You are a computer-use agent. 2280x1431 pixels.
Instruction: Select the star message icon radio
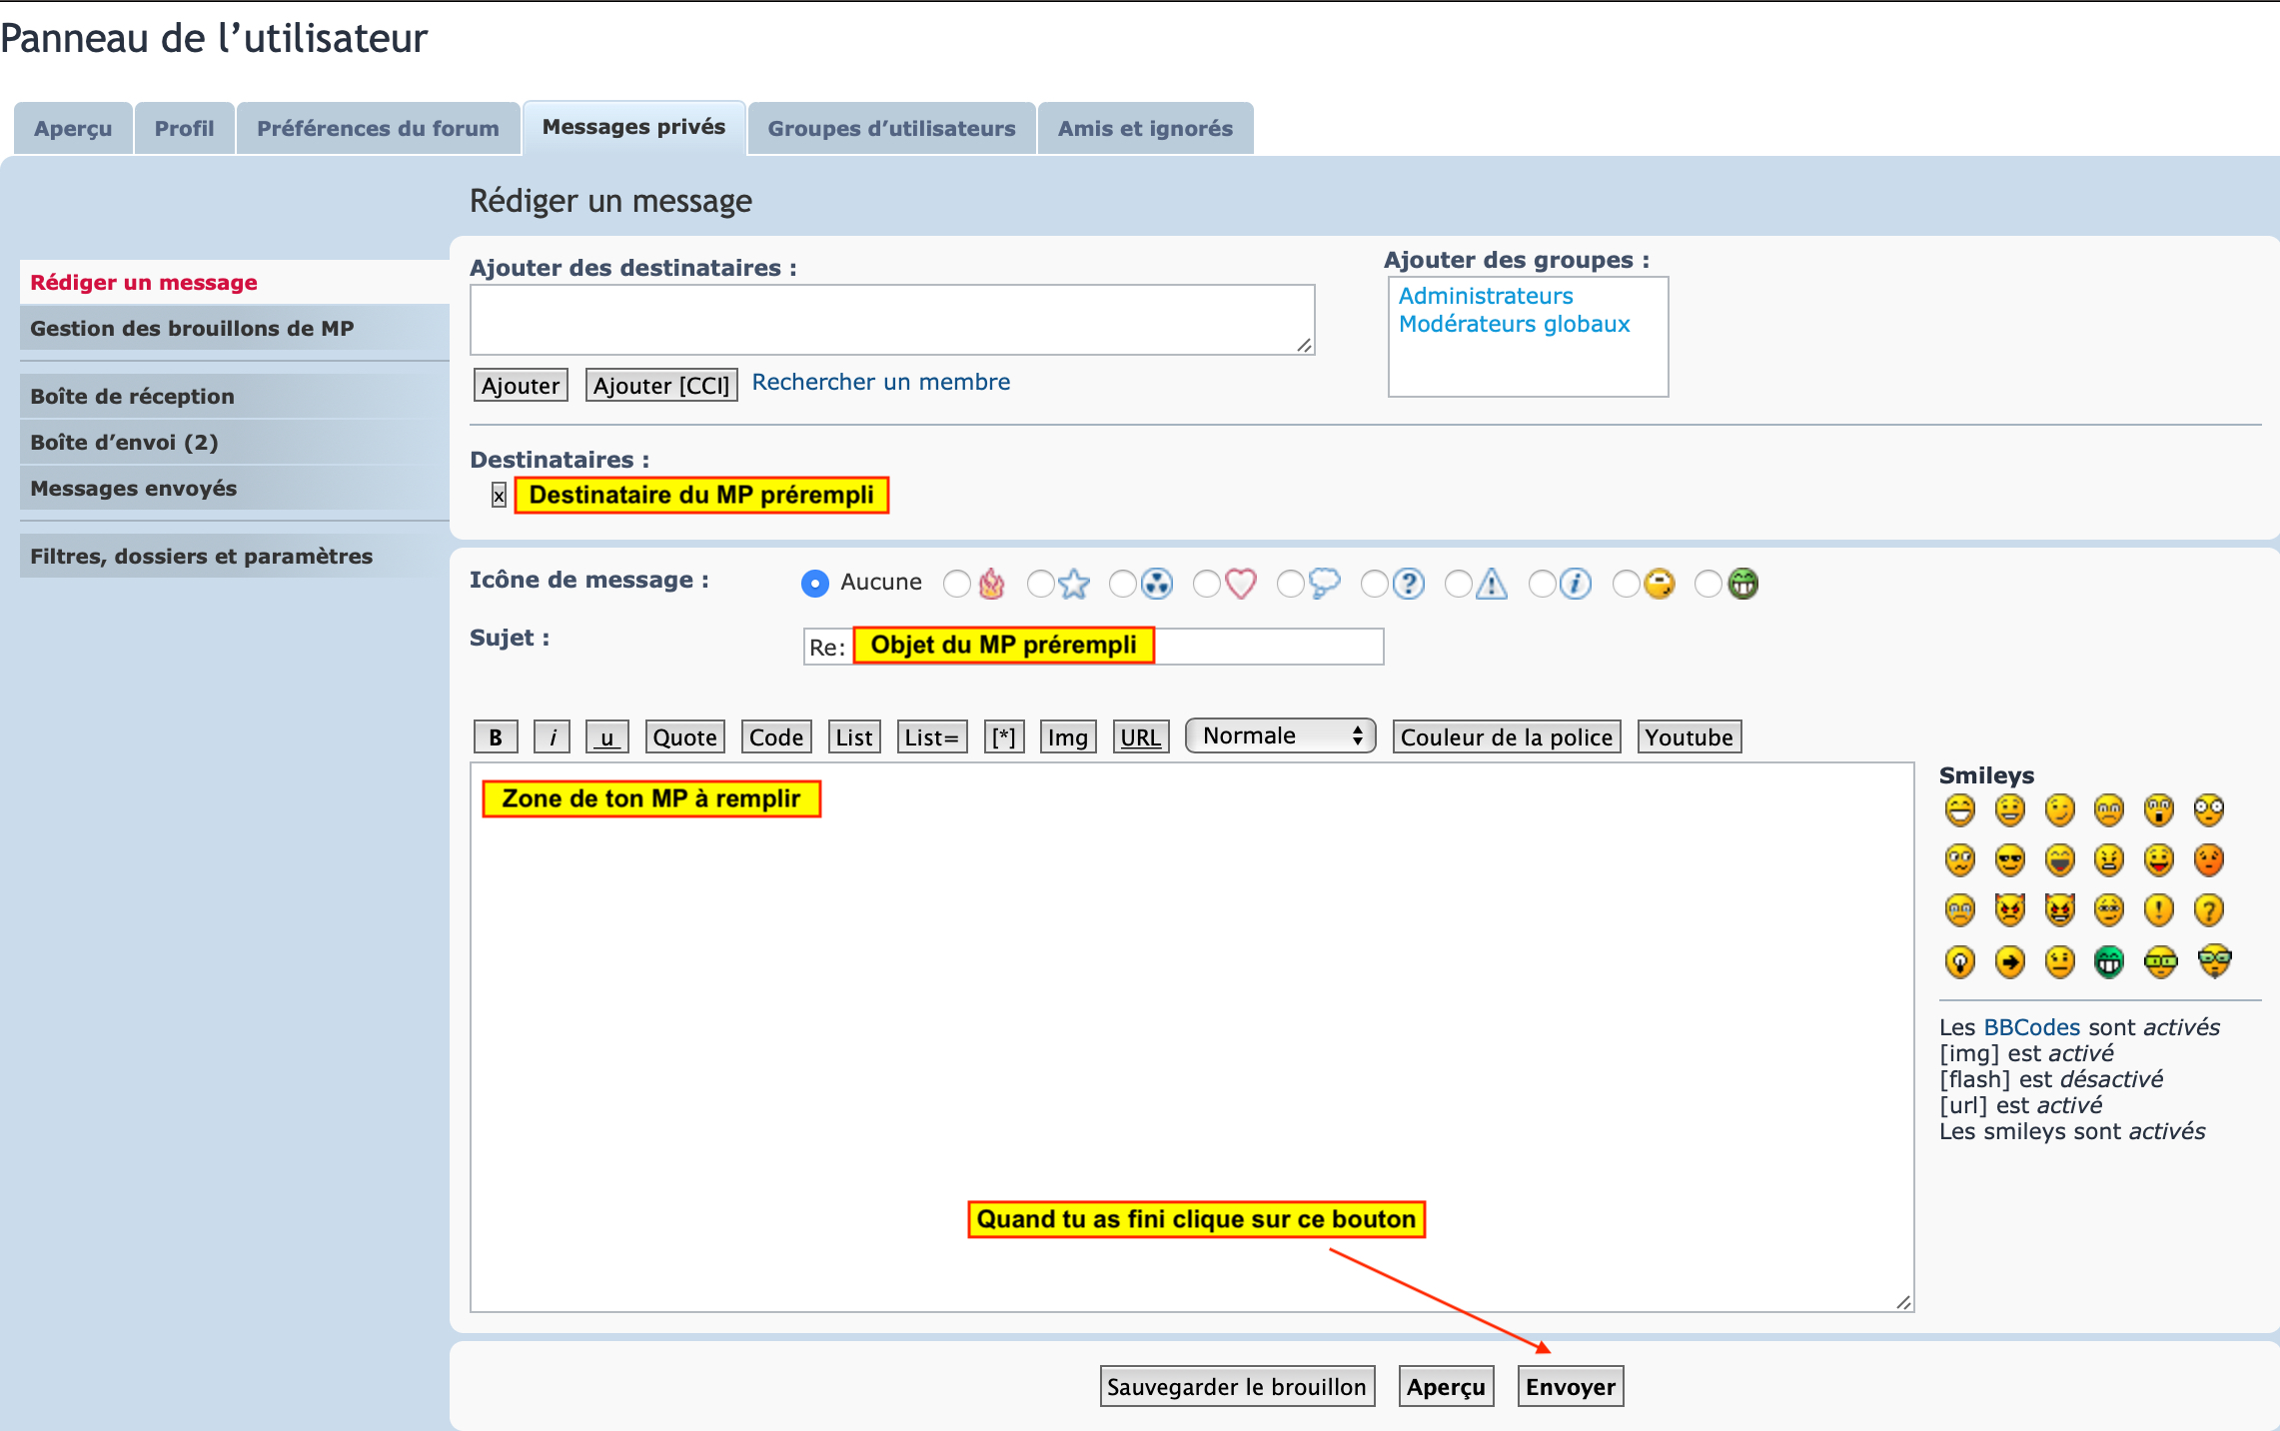pyautogui.click(x=1040, y=584)
